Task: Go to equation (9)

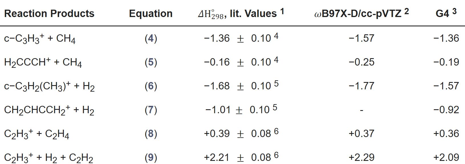Action: (151, 157)
